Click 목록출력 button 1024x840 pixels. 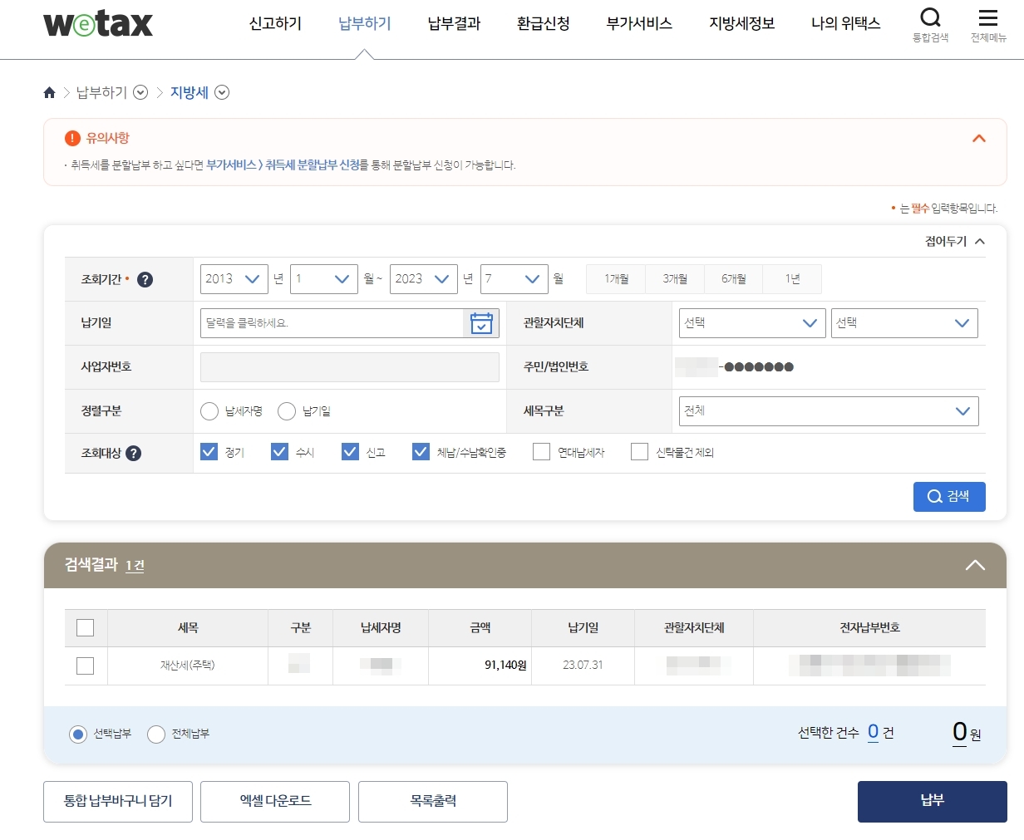pyautogui.click(x=433, y=802)
